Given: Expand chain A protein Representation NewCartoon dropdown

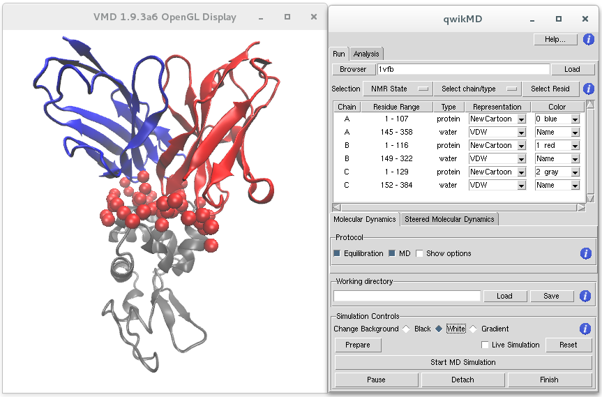Looking at the screenshot, I should tap(521, 119).
